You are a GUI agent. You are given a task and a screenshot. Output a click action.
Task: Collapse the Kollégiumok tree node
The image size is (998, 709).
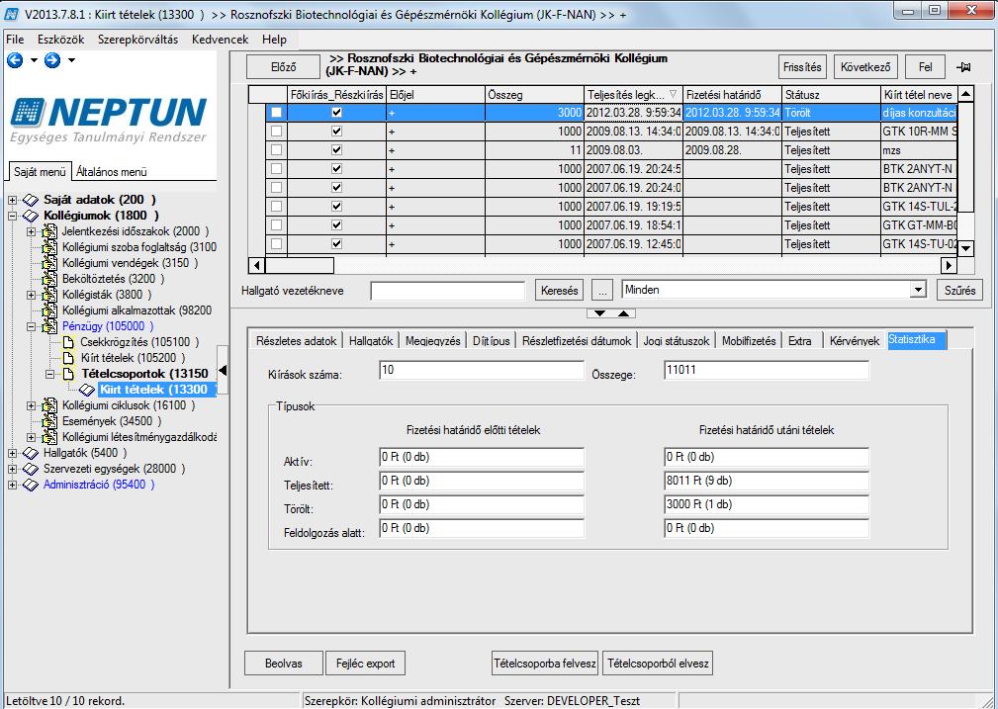click(x=12, y=216)
